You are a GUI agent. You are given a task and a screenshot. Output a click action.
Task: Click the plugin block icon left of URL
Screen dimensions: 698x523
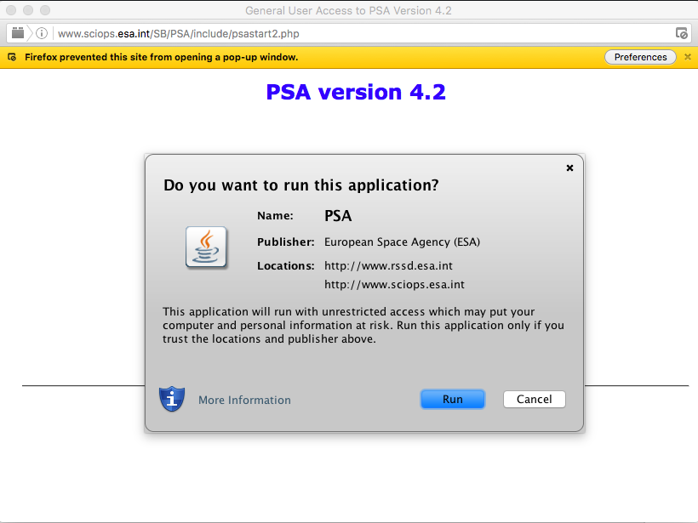(18, 33)
